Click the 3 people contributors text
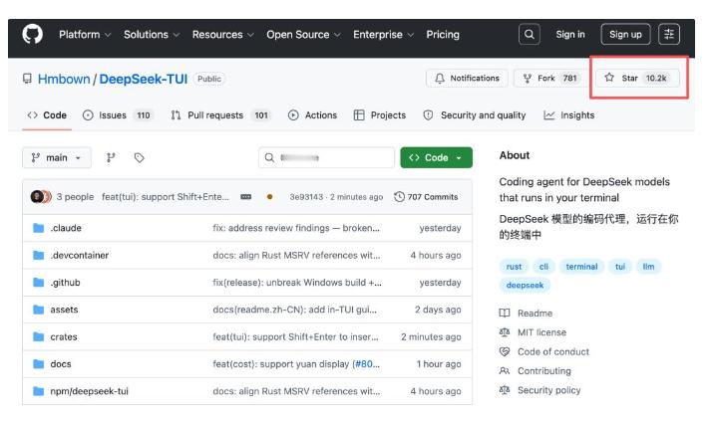This screenshot has width=718, height=423. 75,197
